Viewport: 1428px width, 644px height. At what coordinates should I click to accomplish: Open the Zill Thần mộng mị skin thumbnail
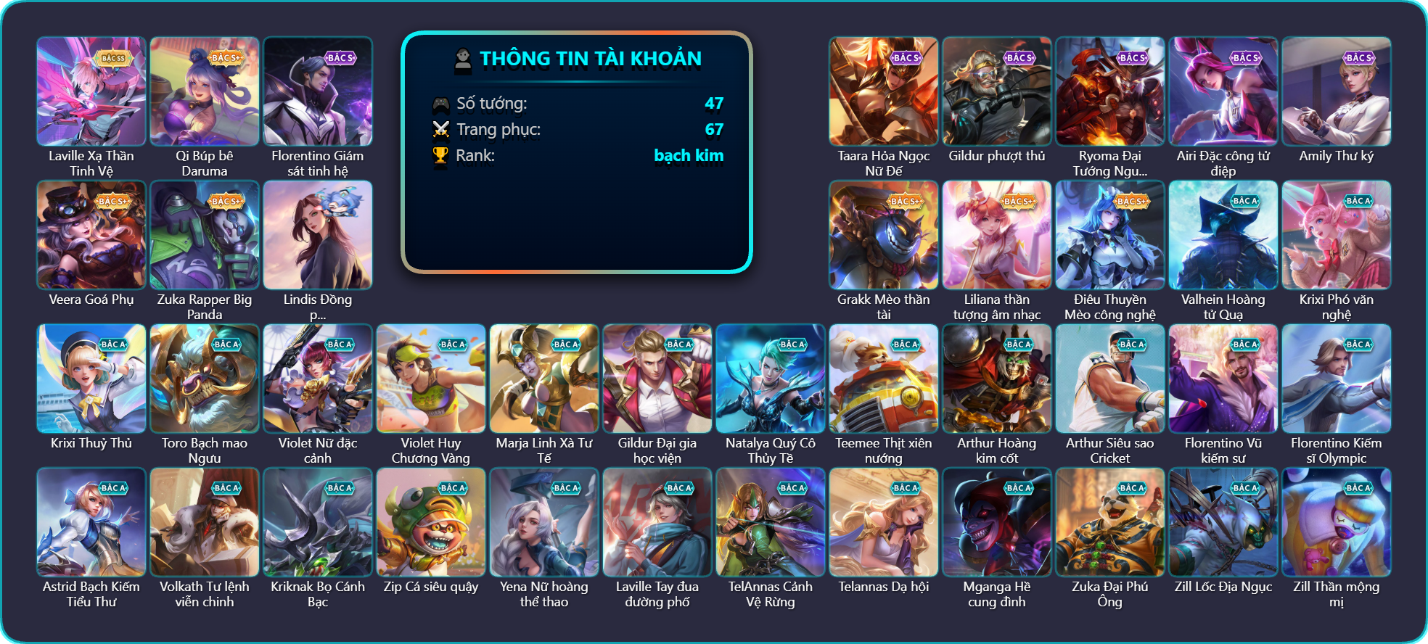(x=1337, y=522)
